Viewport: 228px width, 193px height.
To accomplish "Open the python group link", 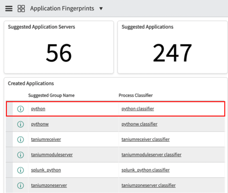I will coord(38,109).
